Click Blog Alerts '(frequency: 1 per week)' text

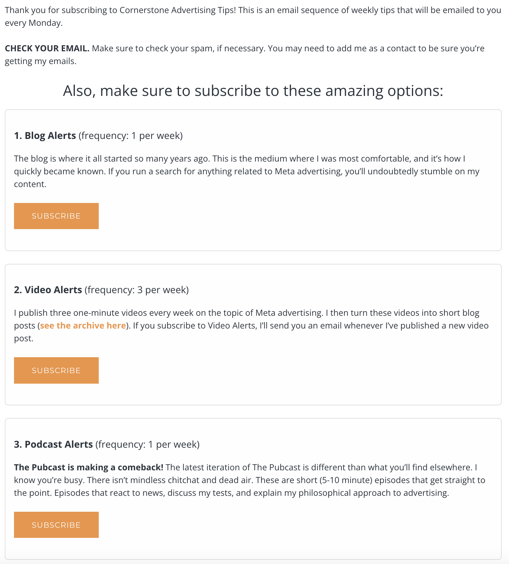(x=131, y=136)
